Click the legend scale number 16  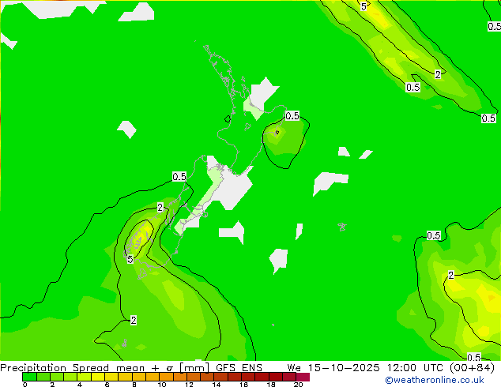point(244,385)
